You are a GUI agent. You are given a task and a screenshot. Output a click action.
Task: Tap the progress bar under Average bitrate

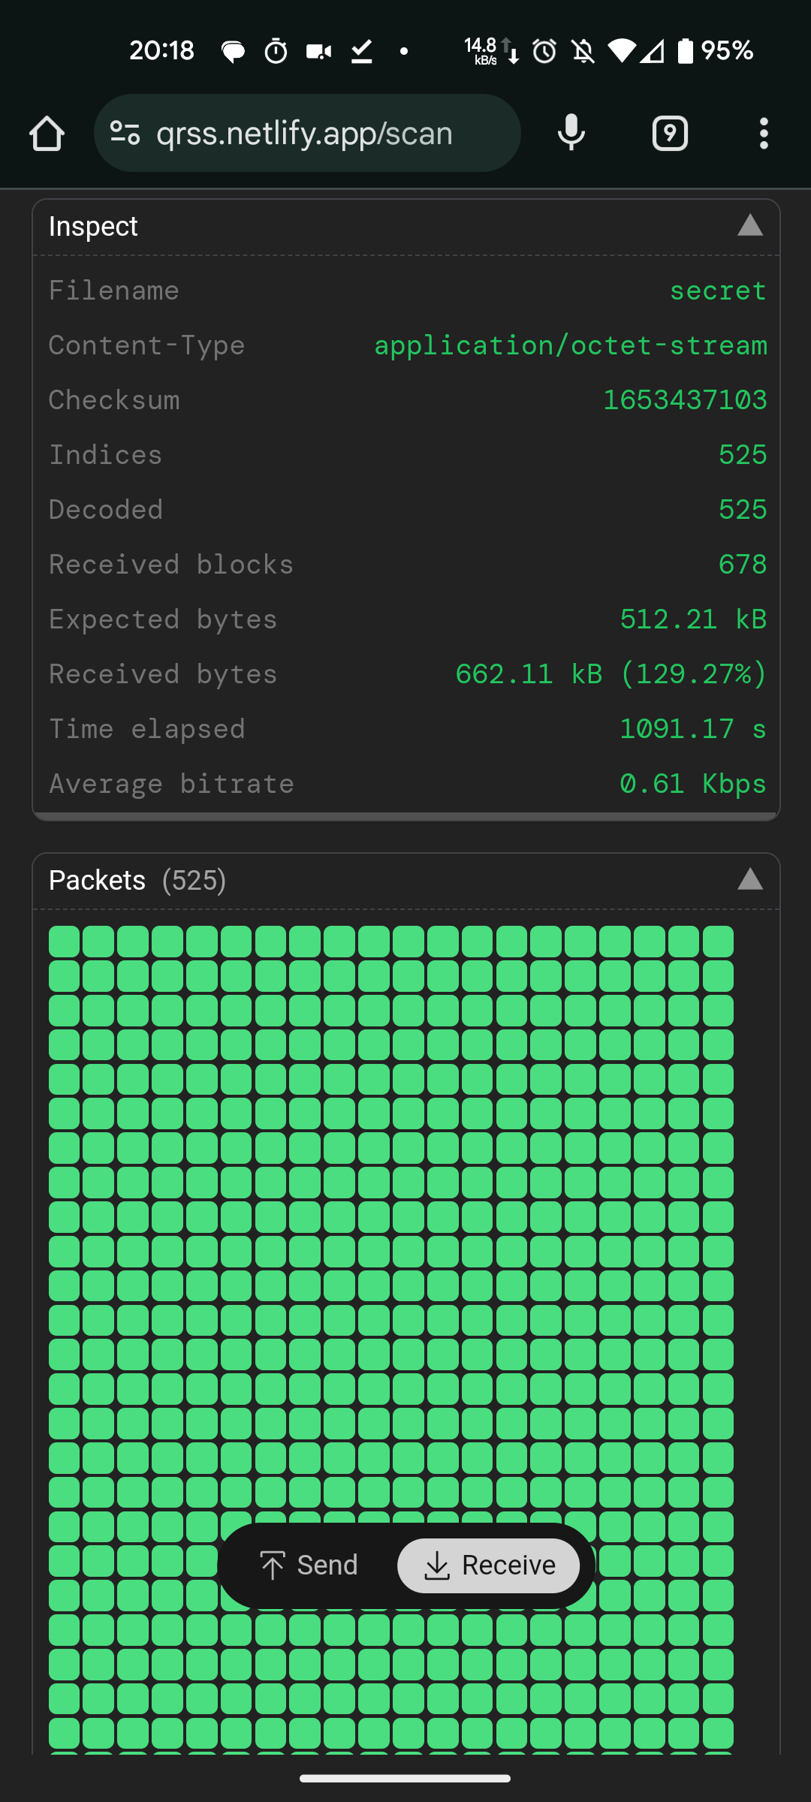point(405,816)
